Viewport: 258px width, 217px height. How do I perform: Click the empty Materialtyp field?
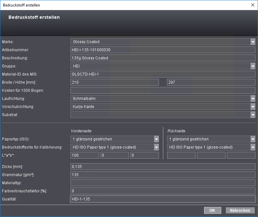163,183
